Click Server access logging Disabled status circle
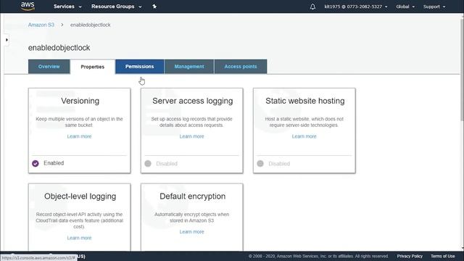The width and height of the screenshot is (464, 261). click(x=148, y=163)
